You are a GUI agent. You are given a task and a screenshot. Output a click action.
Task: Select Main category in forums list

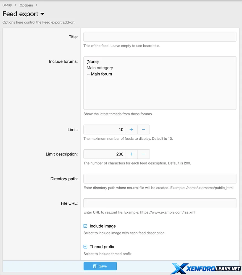pos(100,68)
